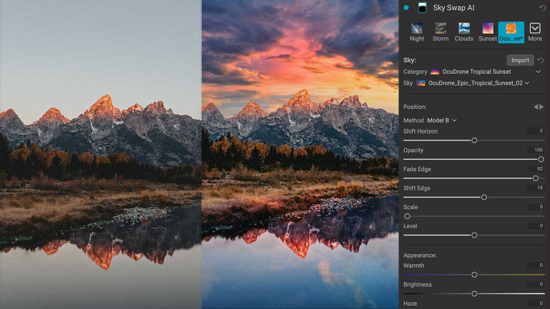Click the Shift Edge slider handle

point(484,197)
